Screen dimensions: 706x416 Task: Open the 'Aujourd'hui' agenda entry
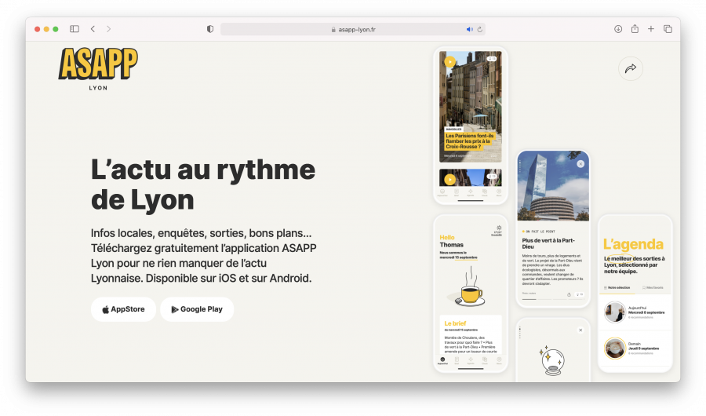635,312
